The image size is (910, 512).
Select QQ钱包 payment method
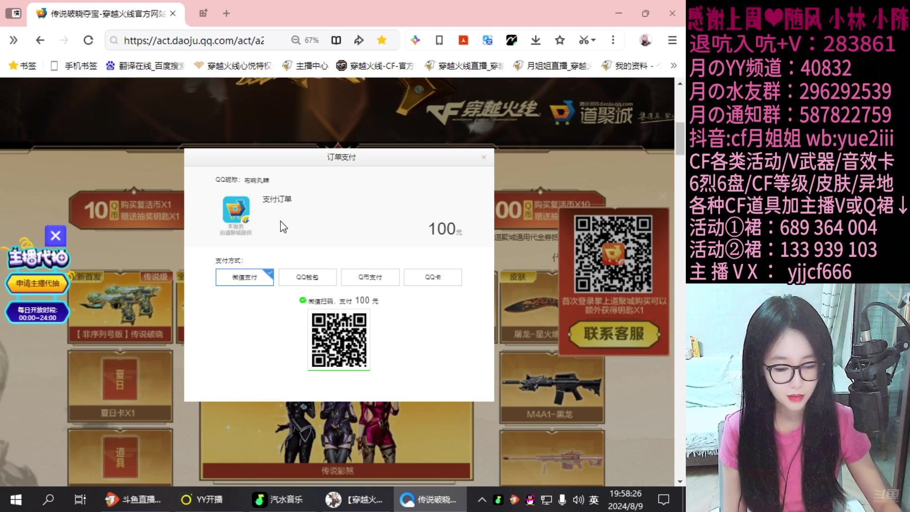click(308, 277)
